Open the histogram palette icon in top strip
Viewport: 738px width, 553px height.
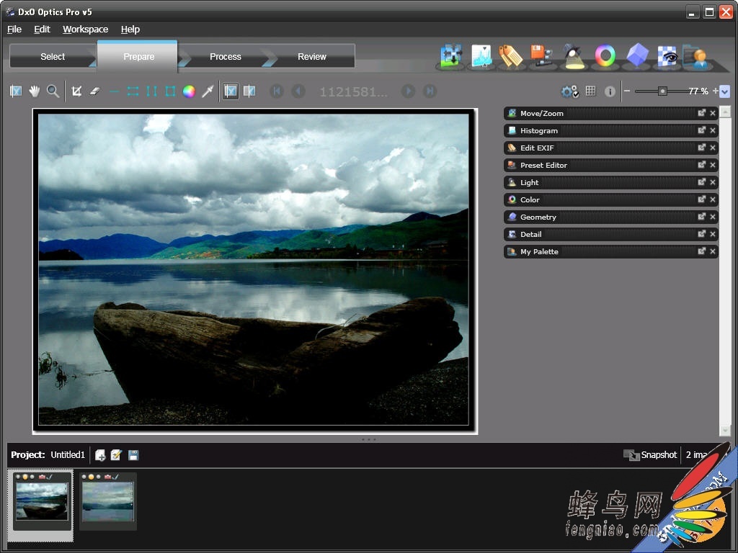click(481, 57)
